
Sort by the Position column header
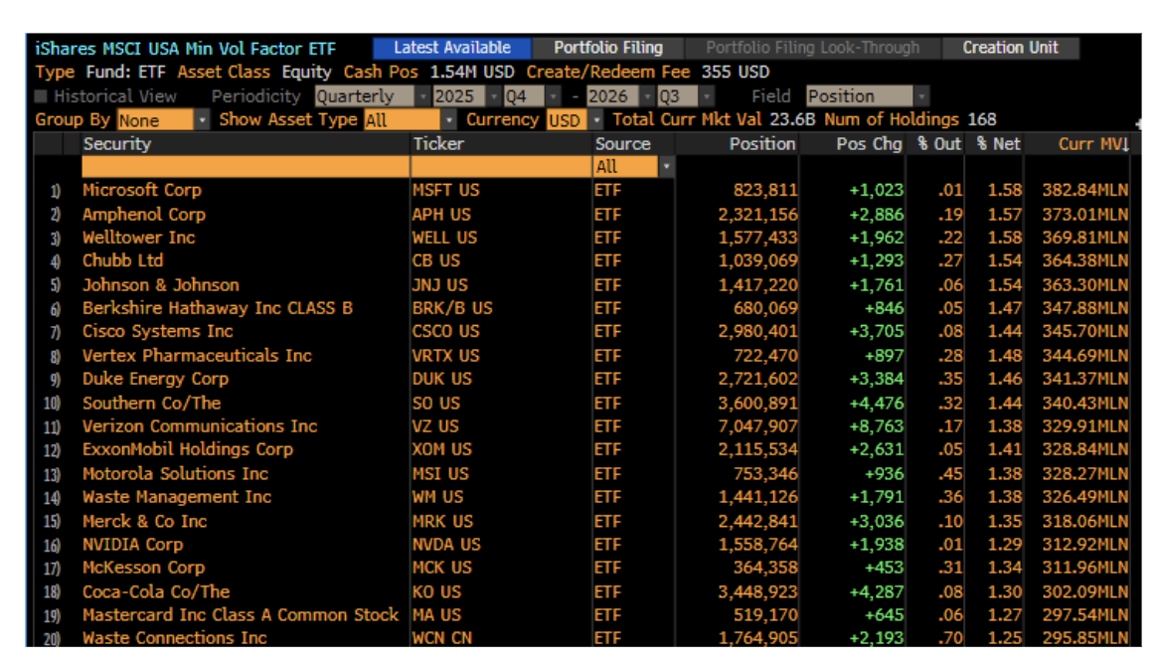tap(762, 144)
